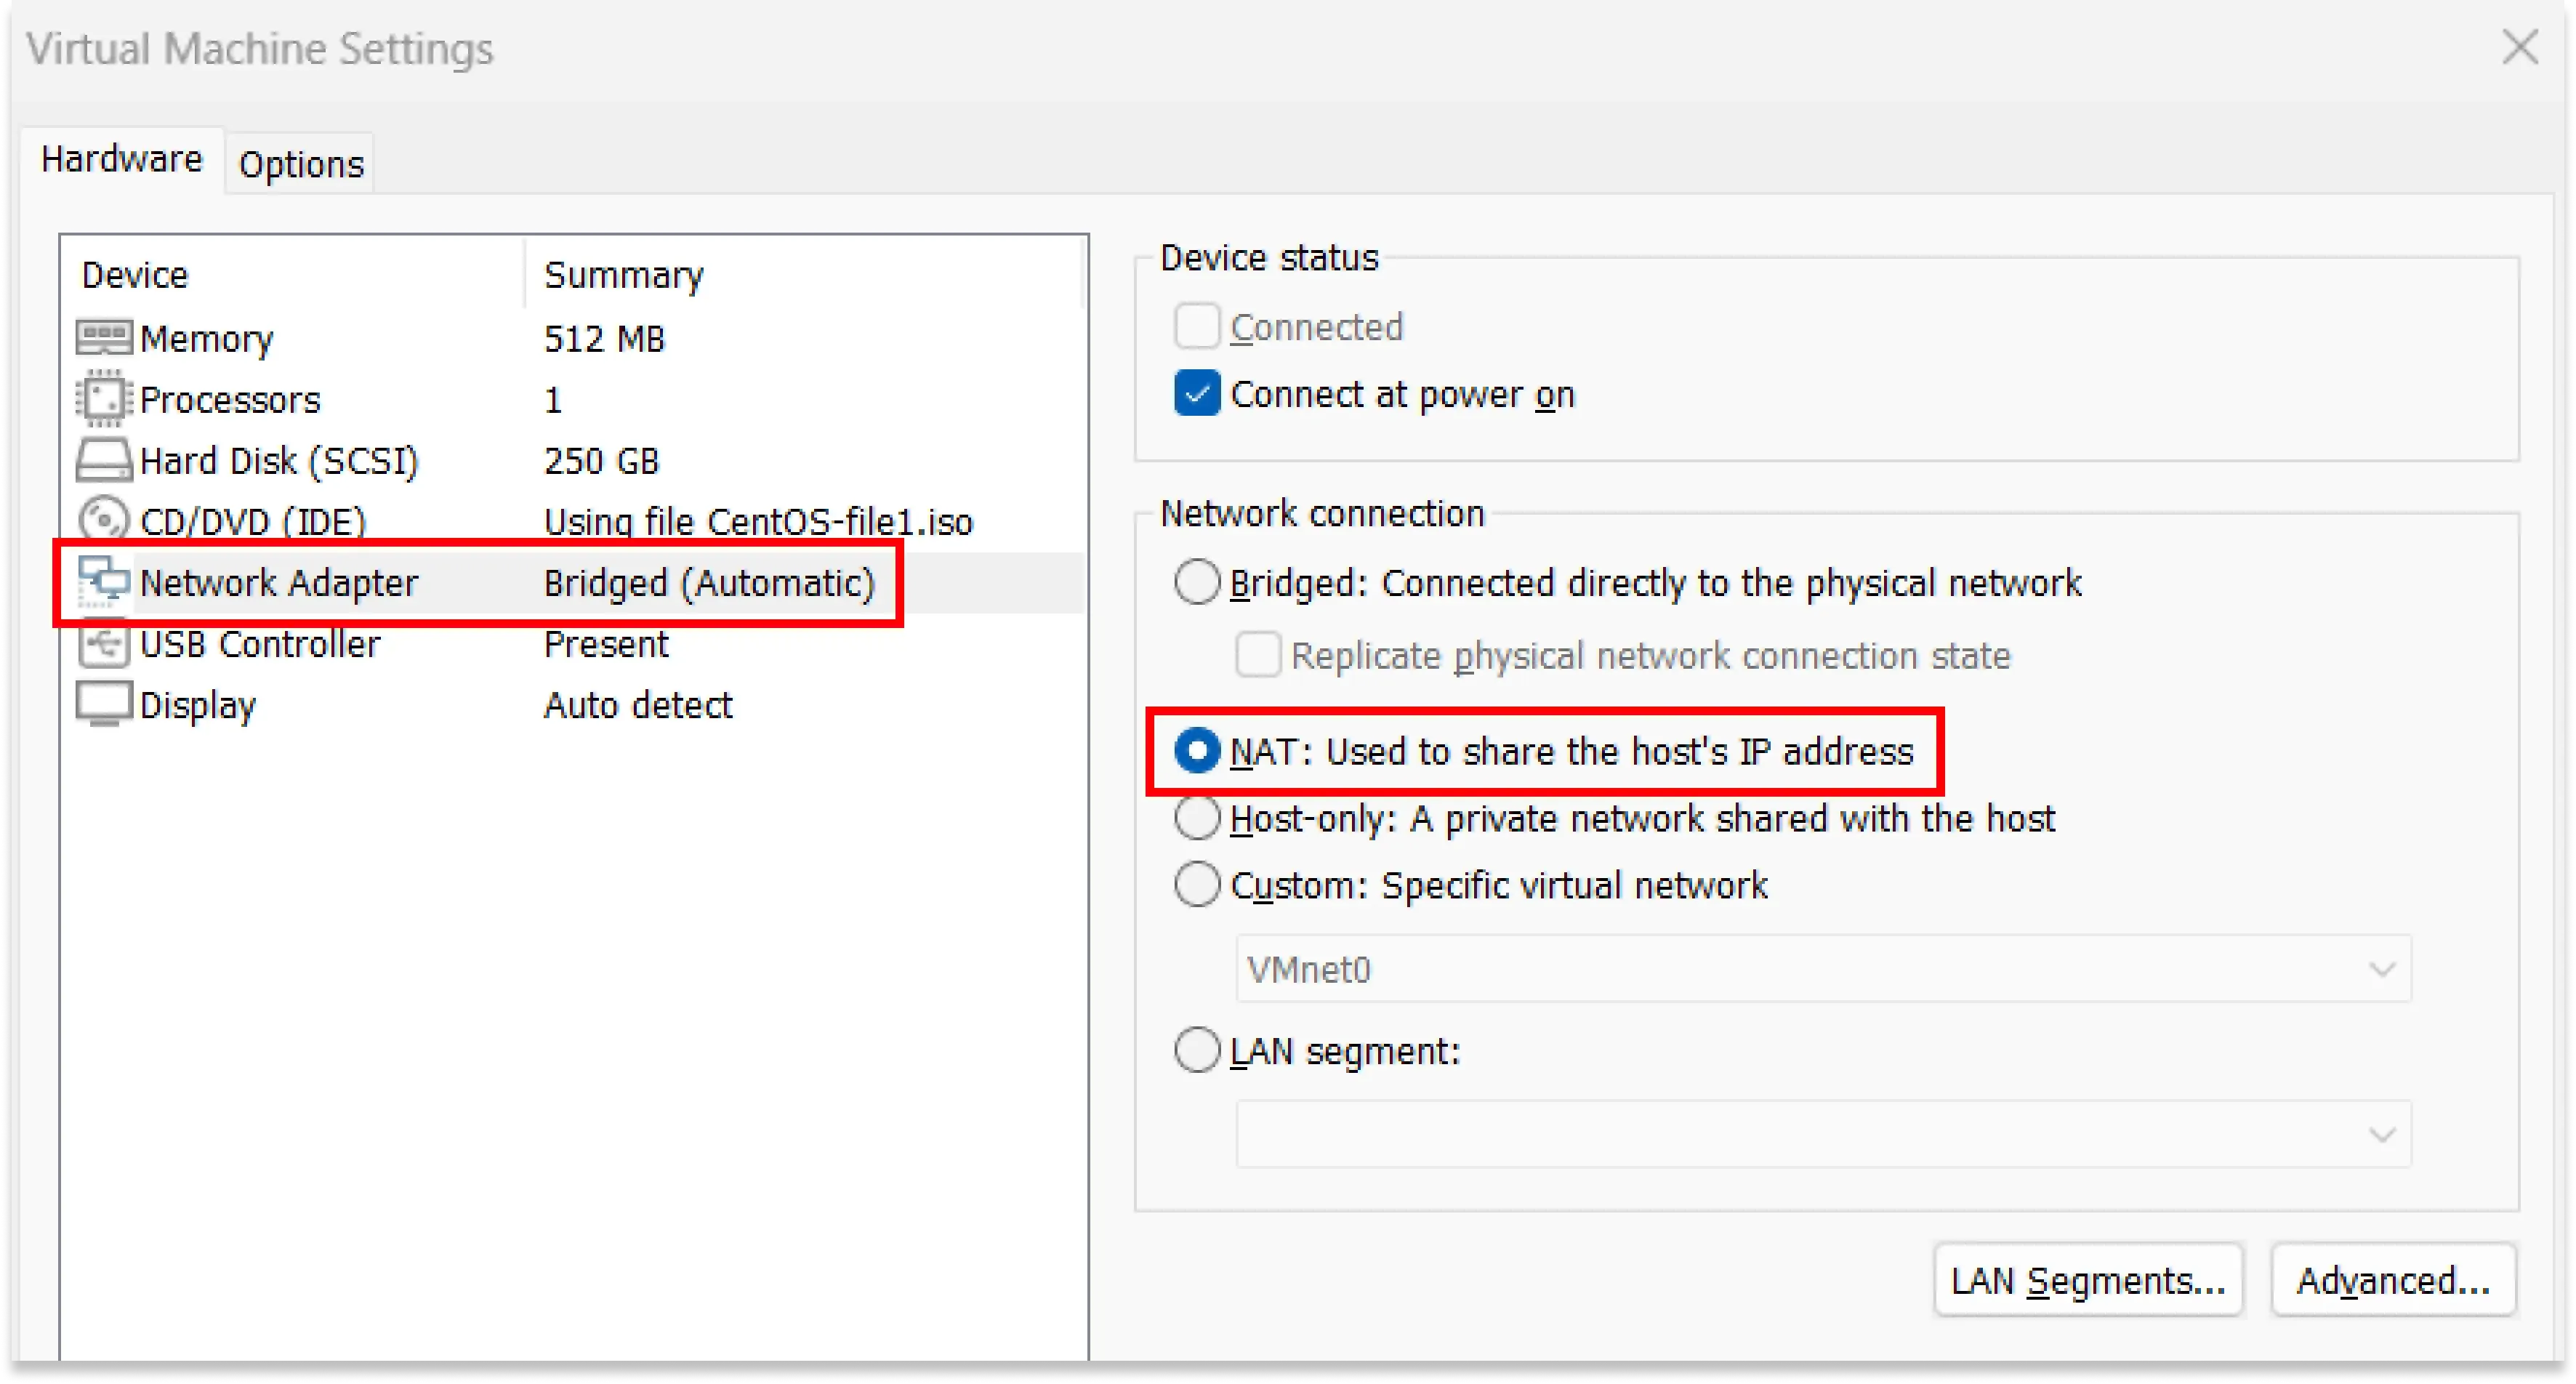
Task: Click the USB Controller icon
Action: pyautogui.click(x=103, y=643)
